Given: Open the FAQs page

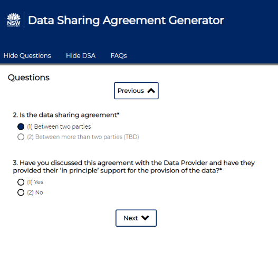Looking at the screenshot, I should tap(119, 56).
